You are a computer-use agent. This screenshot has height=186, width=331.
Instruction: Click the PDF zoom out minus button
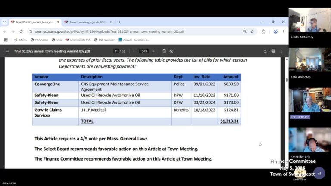[x=134, y=51]
